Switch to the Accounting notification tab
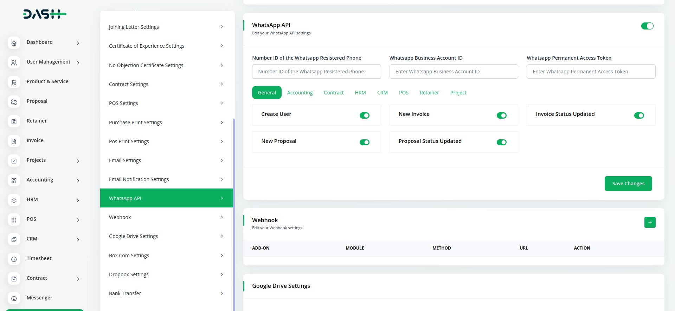 pos(300,93)
